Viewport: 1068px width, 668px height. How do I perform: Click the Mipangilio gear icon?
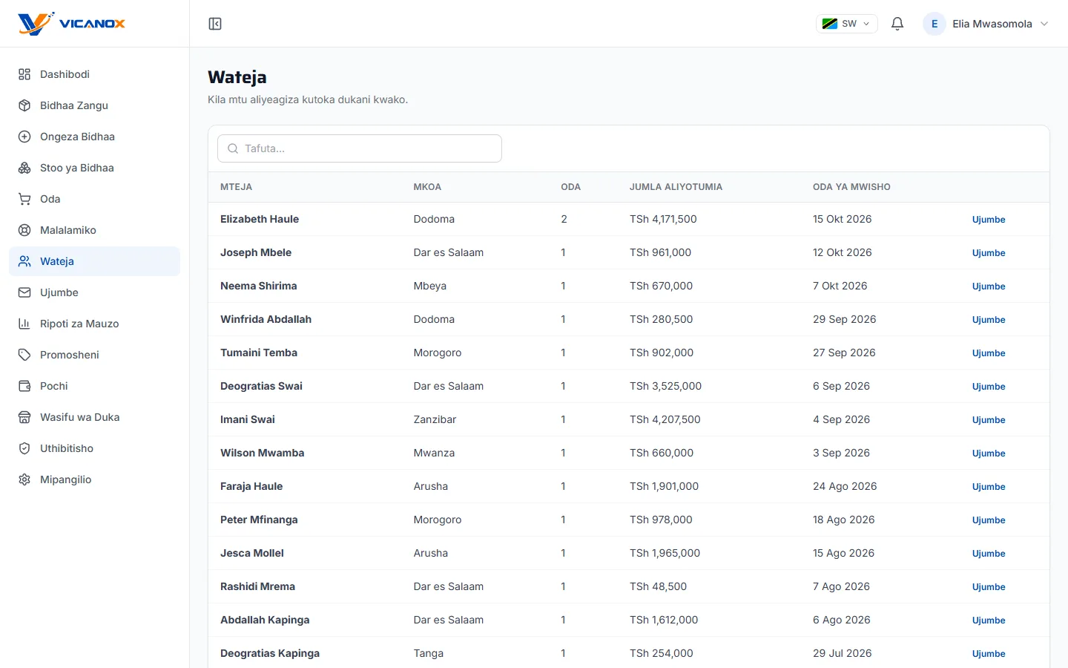click(24, 479)
